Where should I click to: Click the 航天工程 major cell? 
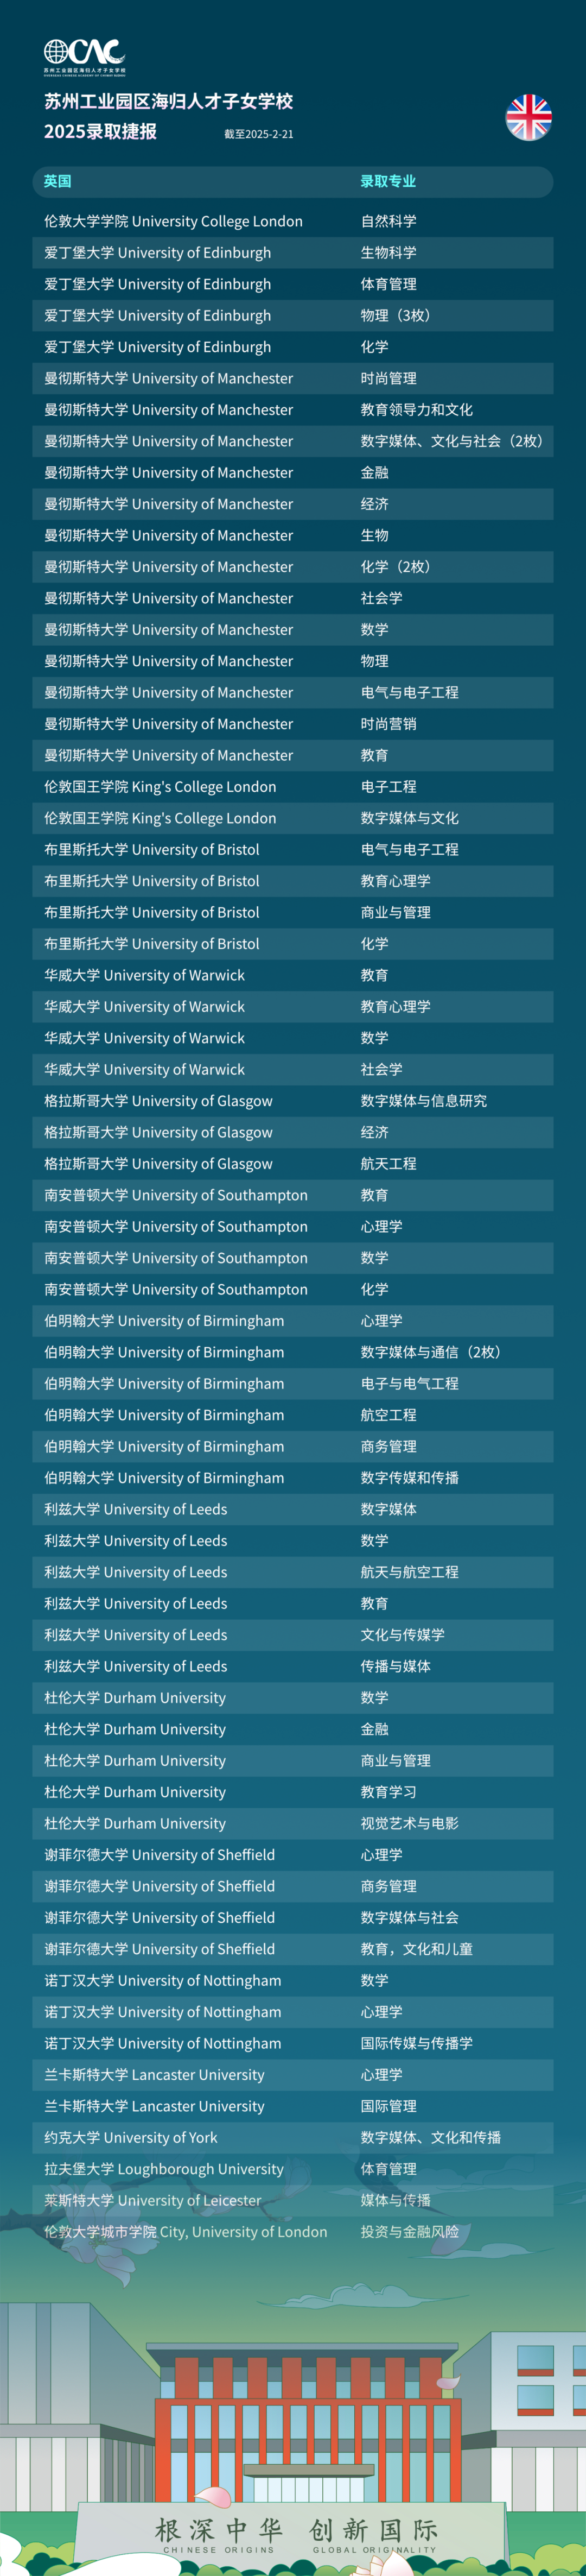[x=388, y=1164]
